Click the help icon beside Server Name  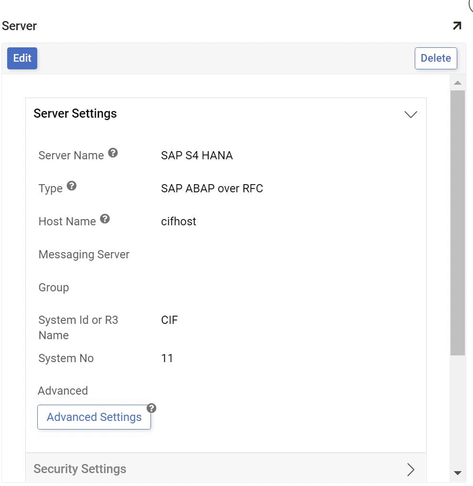tap(113, 153)
